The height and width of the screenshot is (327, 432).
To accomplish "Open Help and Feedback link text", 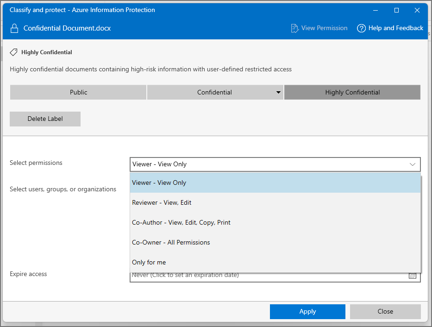I will 395,28.
